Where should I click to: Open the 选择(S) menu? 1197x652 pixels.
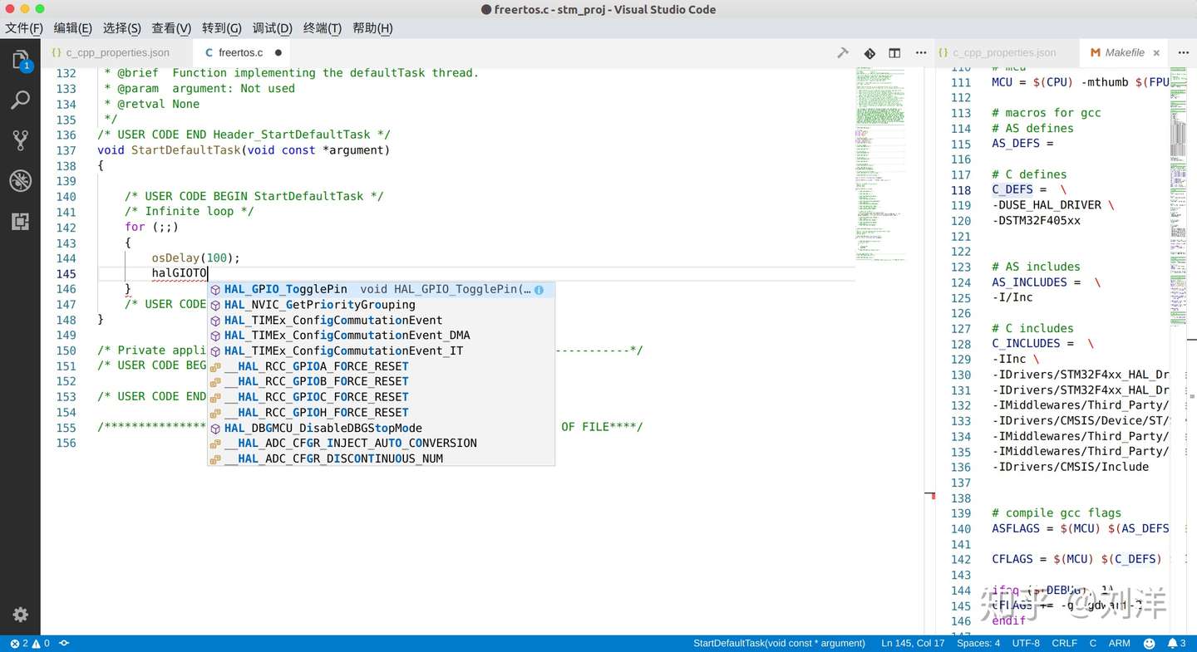121,28
